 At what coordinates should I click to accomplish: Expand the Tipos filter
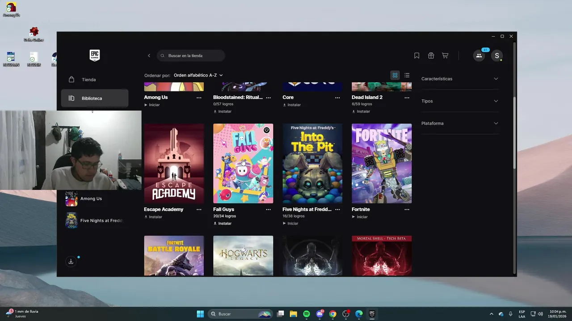pos(459,101)
